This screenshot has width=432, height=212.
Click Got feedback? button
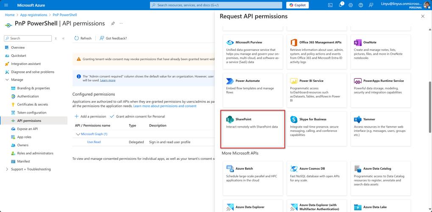113,38
